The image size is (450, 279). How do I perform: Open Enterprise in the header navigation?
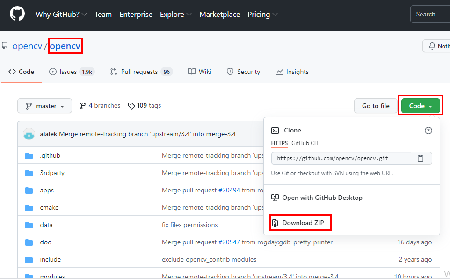(x=136, y=15)
